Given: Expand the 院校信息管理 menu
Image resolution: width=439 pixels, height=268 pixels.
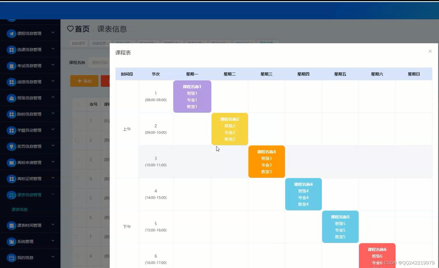Looking at the screenshot, I should pos(53,113).
